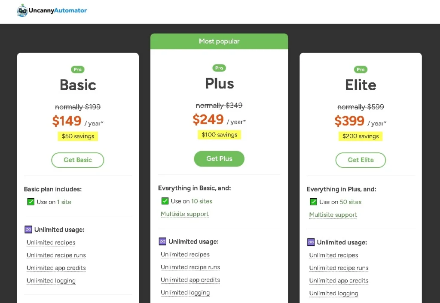Click the Most popular banner
440x303 pixels.
(219, 41)
